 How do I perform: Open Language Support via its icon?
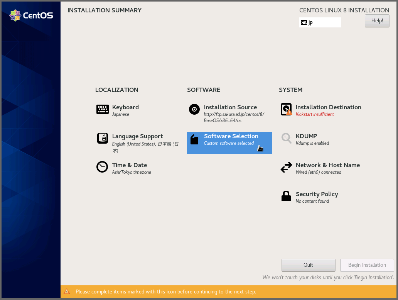pyautogui.click(x=102, y=138)
